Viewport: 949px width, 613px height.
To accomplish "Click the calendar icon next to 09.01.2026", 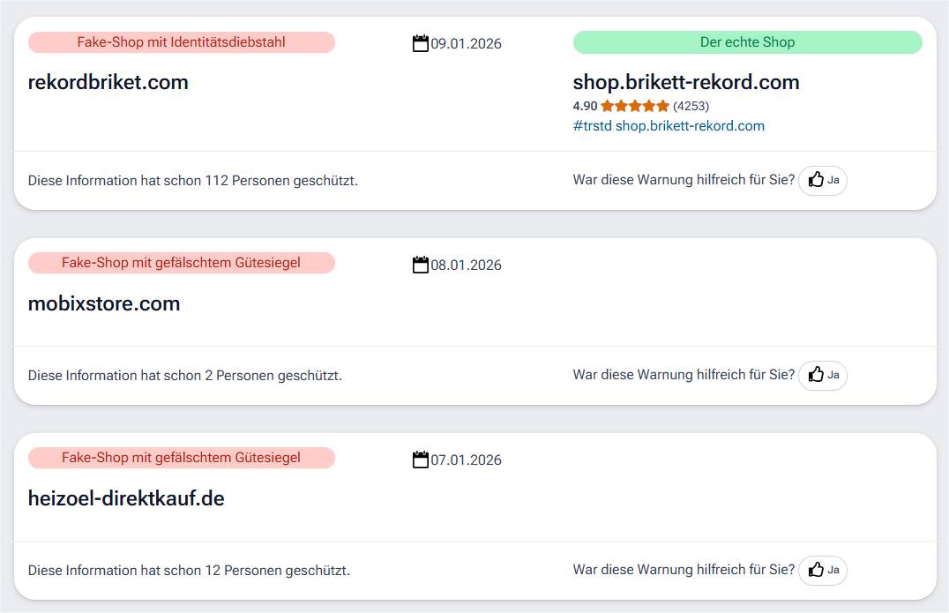I will 421,42.
